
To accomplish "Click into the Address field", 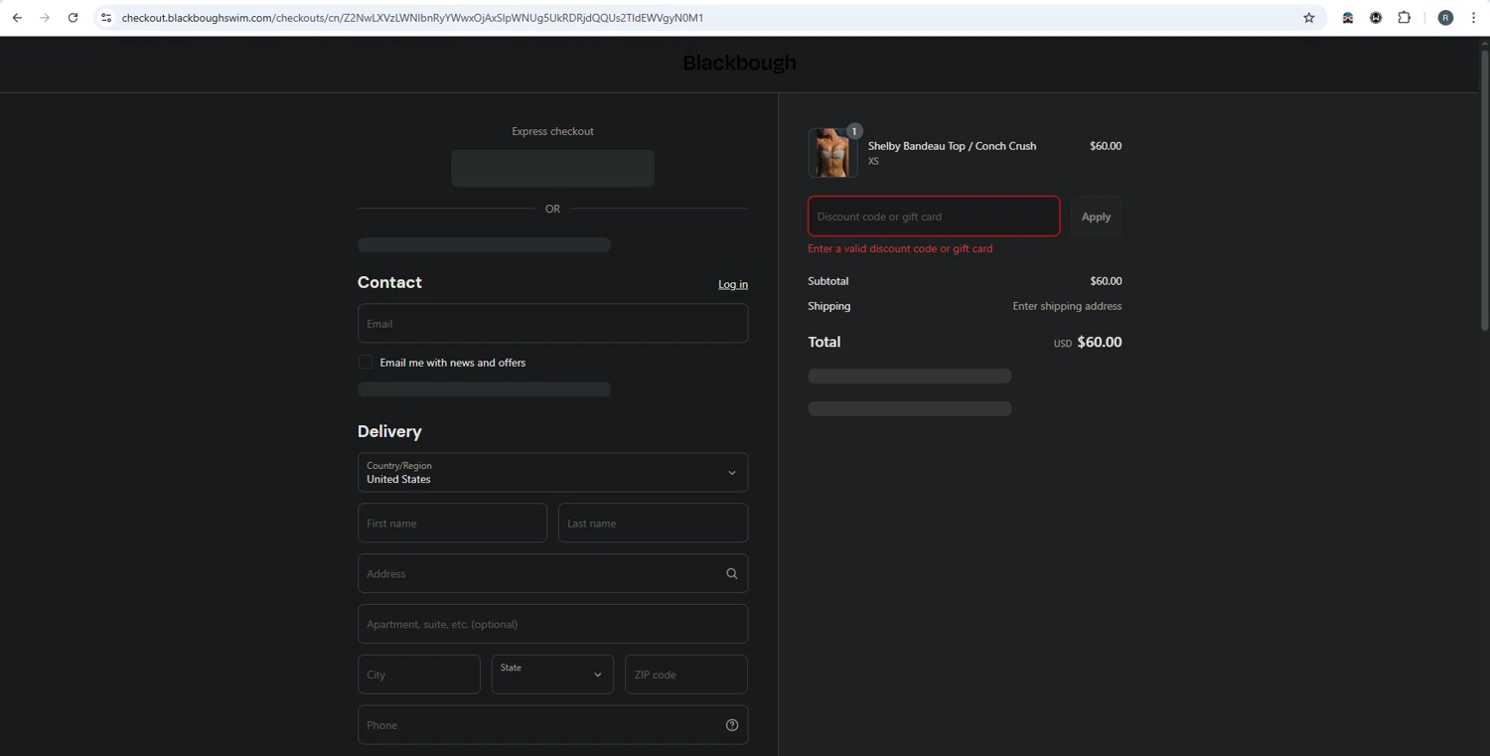I will [552, 573].
